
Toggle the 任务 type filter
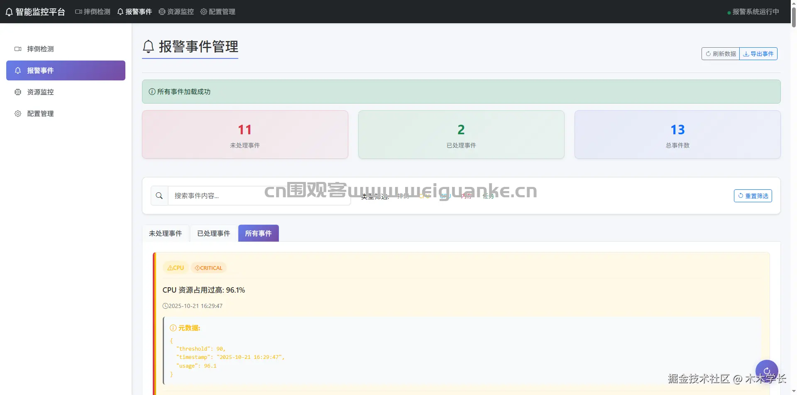488,196
